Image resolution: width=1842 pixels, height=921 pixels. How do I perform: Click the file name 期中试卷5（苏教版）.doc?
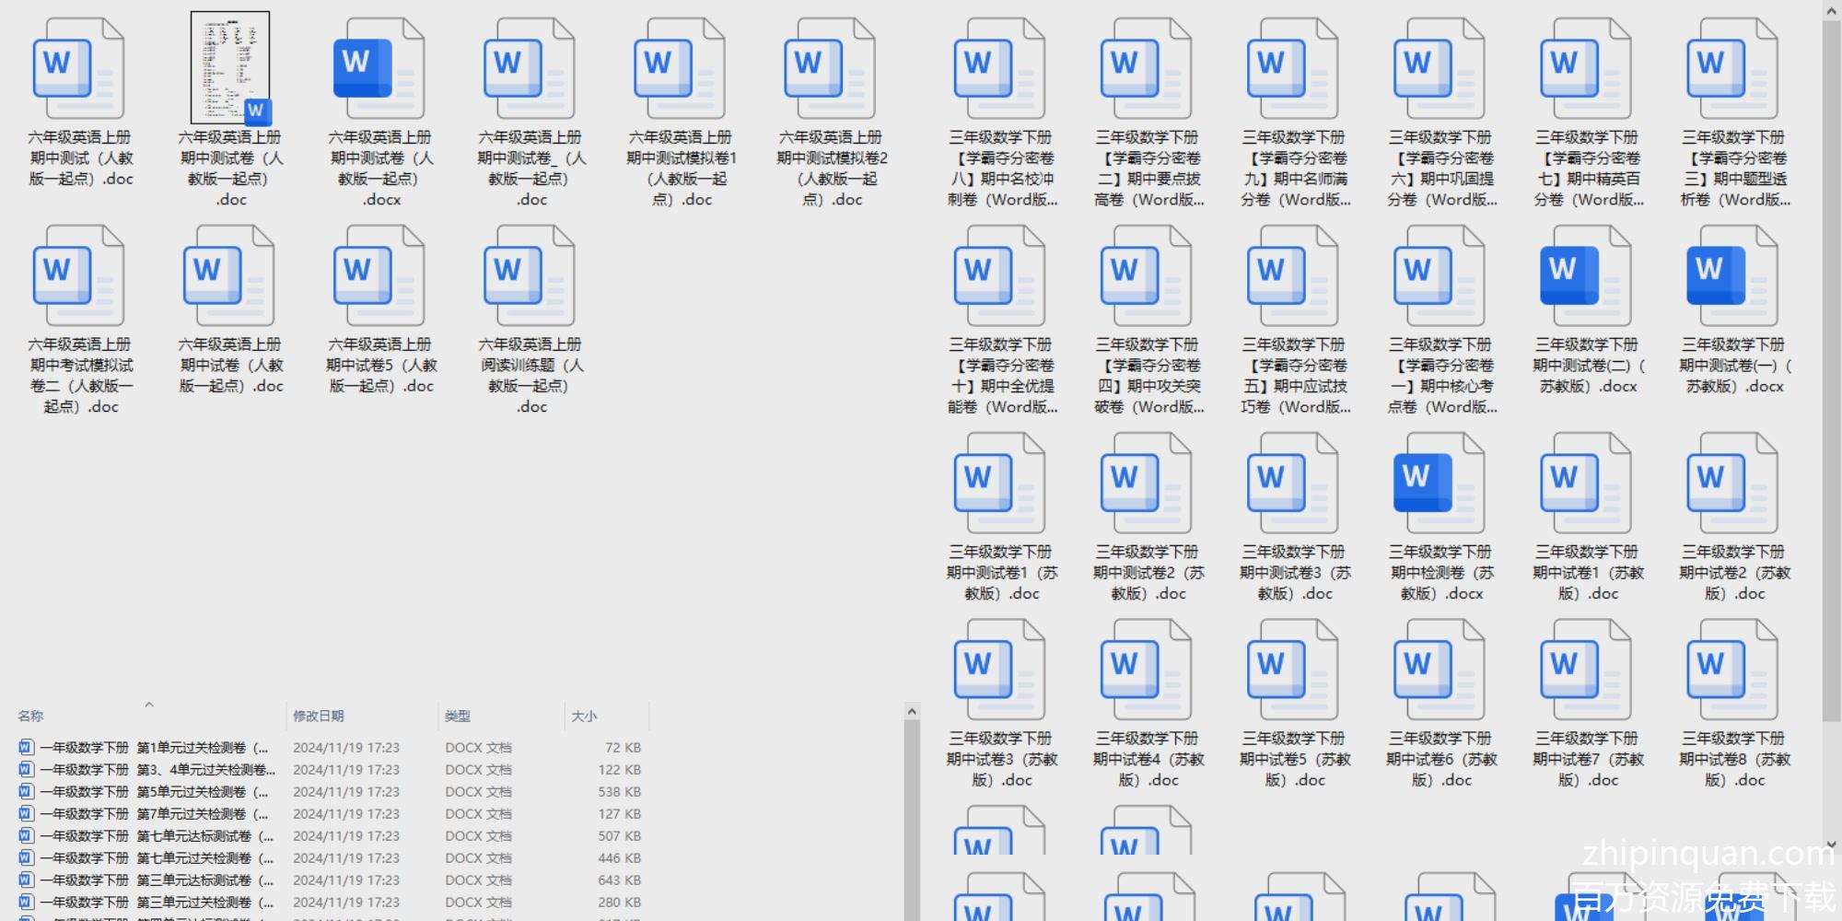pos(1294,759)
